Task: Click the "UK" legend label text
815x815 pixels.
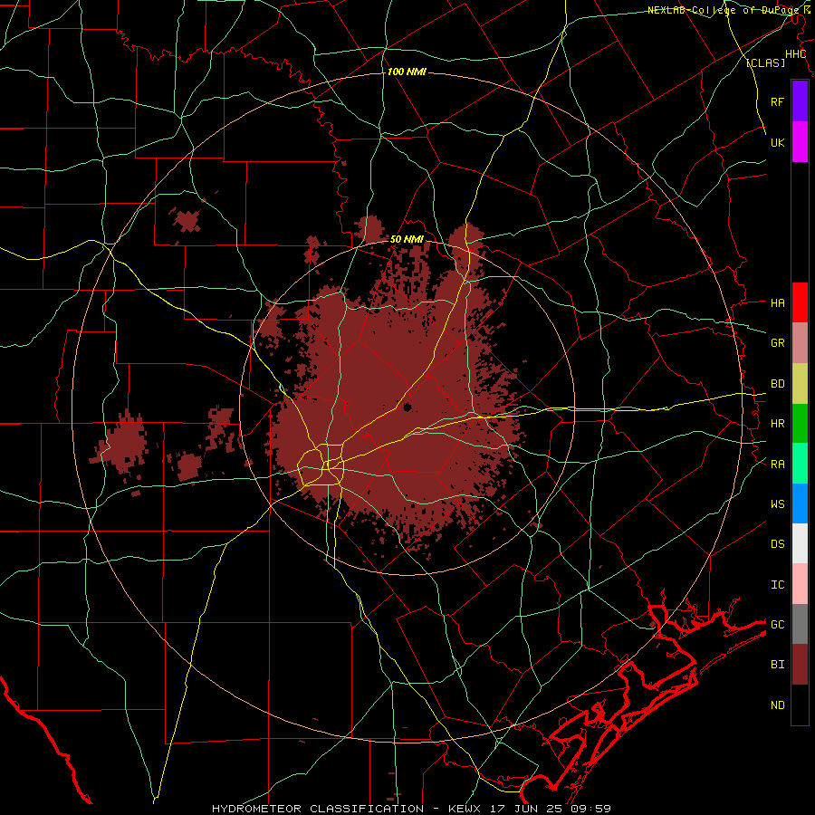Action: [777, 142]
